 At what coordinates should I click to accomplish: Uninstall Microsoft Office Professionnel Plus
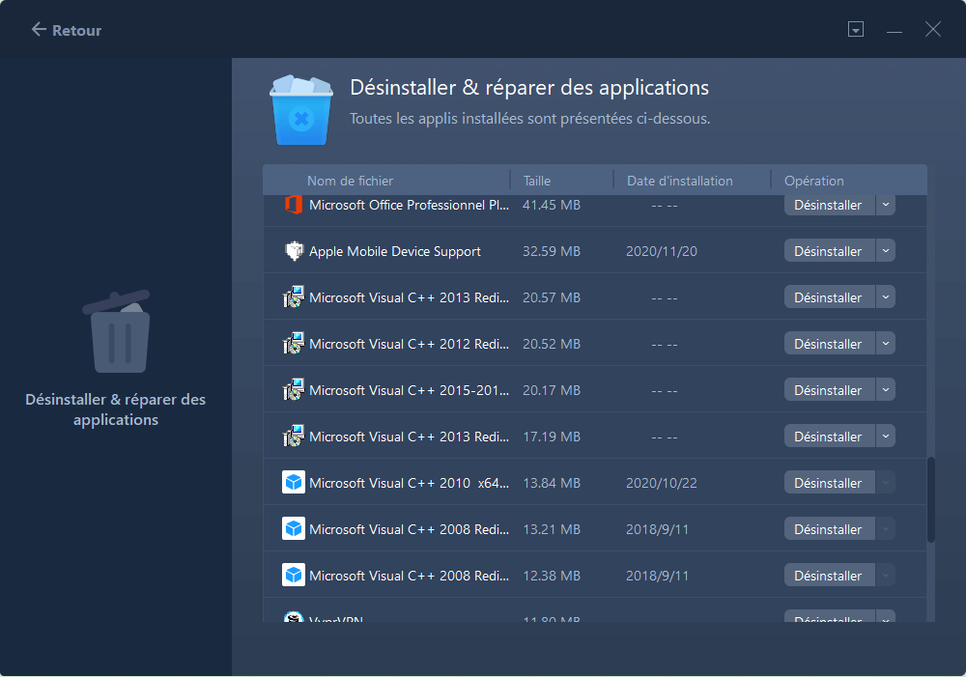[828, 204]
